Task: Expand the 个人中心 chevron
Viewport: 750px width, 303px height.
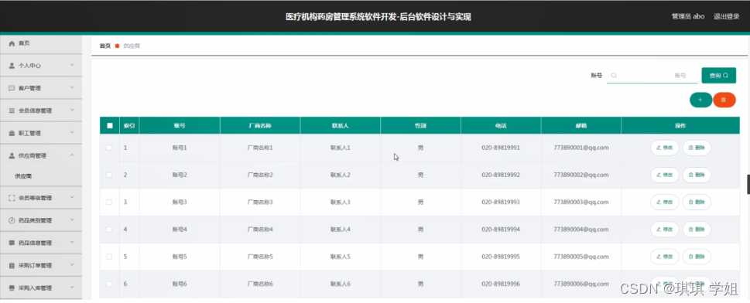Action: point(72,65)
